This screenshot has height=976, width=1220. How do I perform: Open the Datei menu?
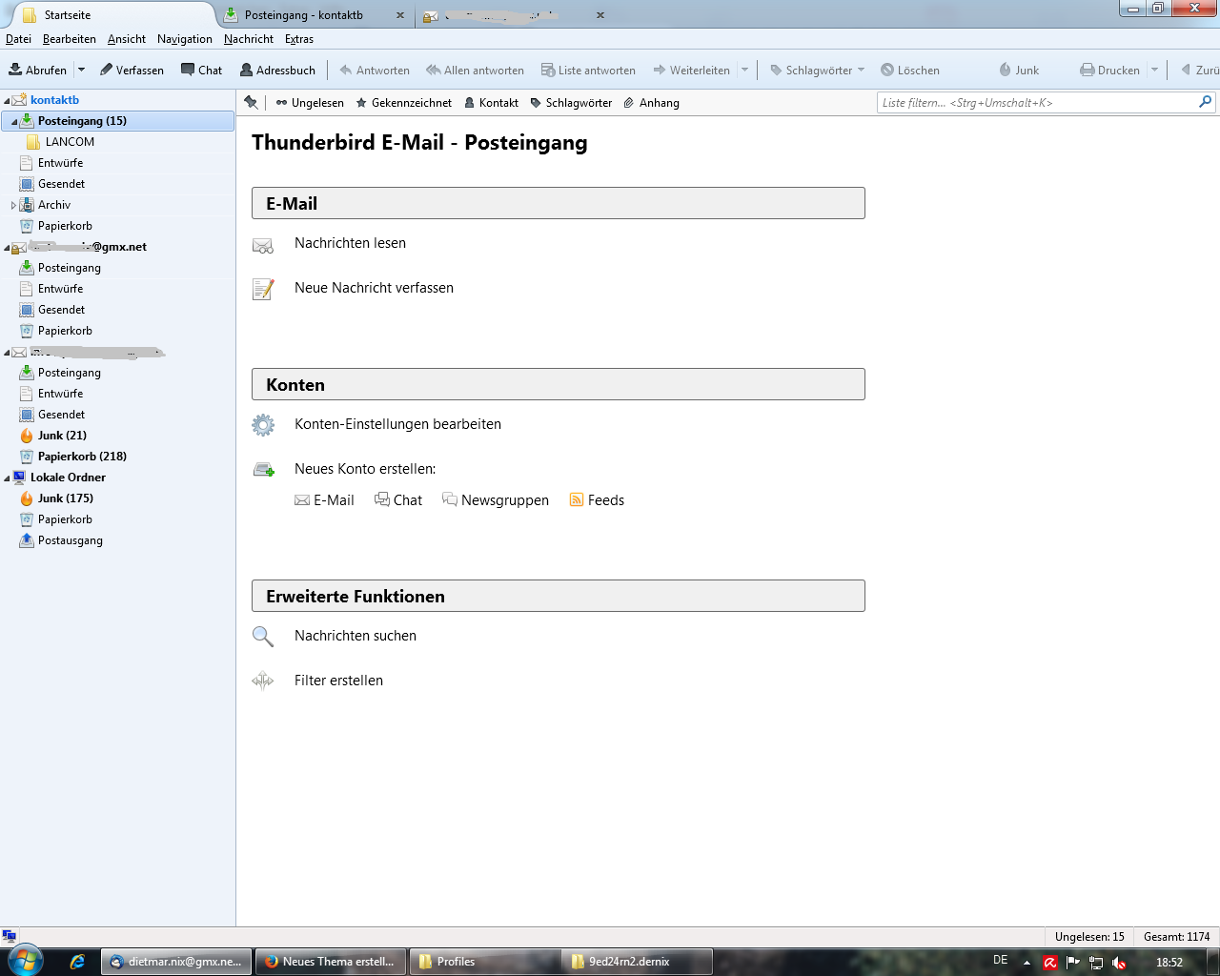pyautogui.click(x=18, y=39)
